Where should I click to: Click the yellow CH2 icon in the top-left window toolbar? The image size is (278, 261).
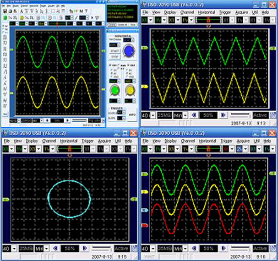pos(22,18)
